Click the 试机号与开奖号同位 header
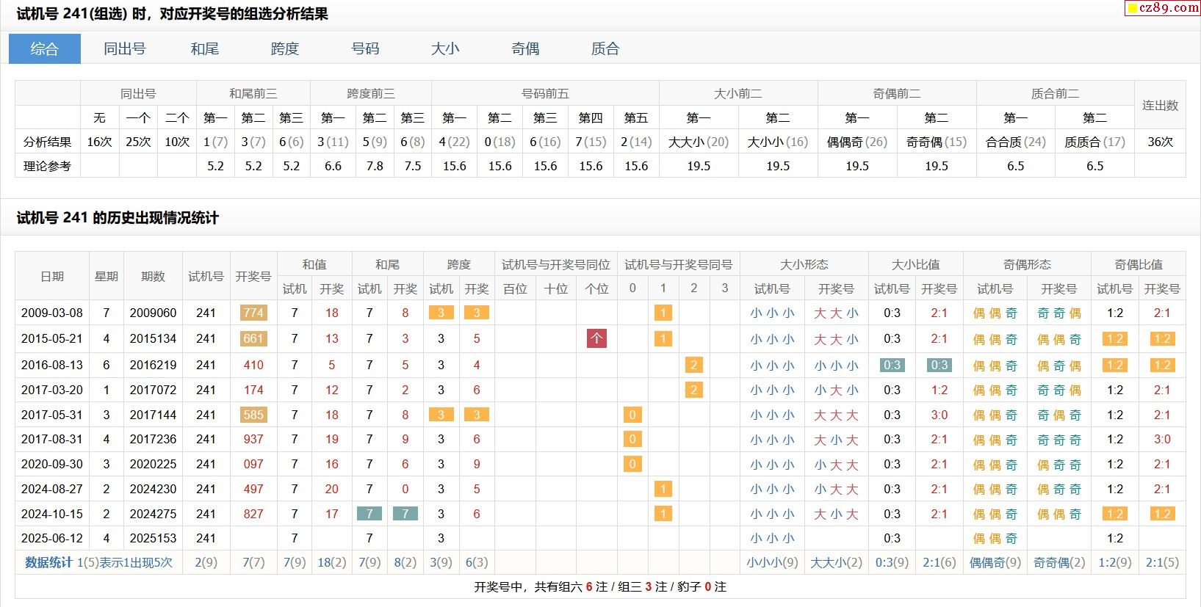 tap(556, 264)
